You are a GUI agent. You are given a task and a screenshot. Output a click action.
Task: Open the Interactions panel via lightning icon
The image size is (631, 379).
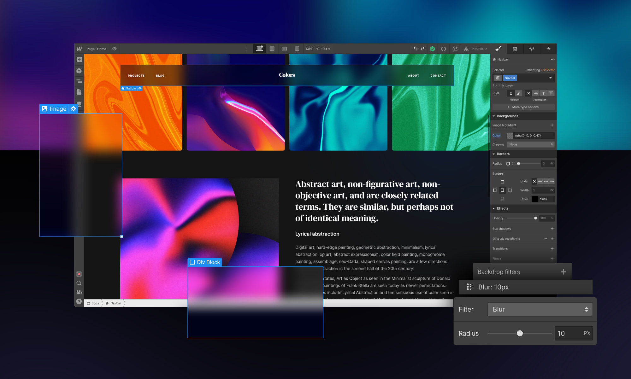point(549,49)
